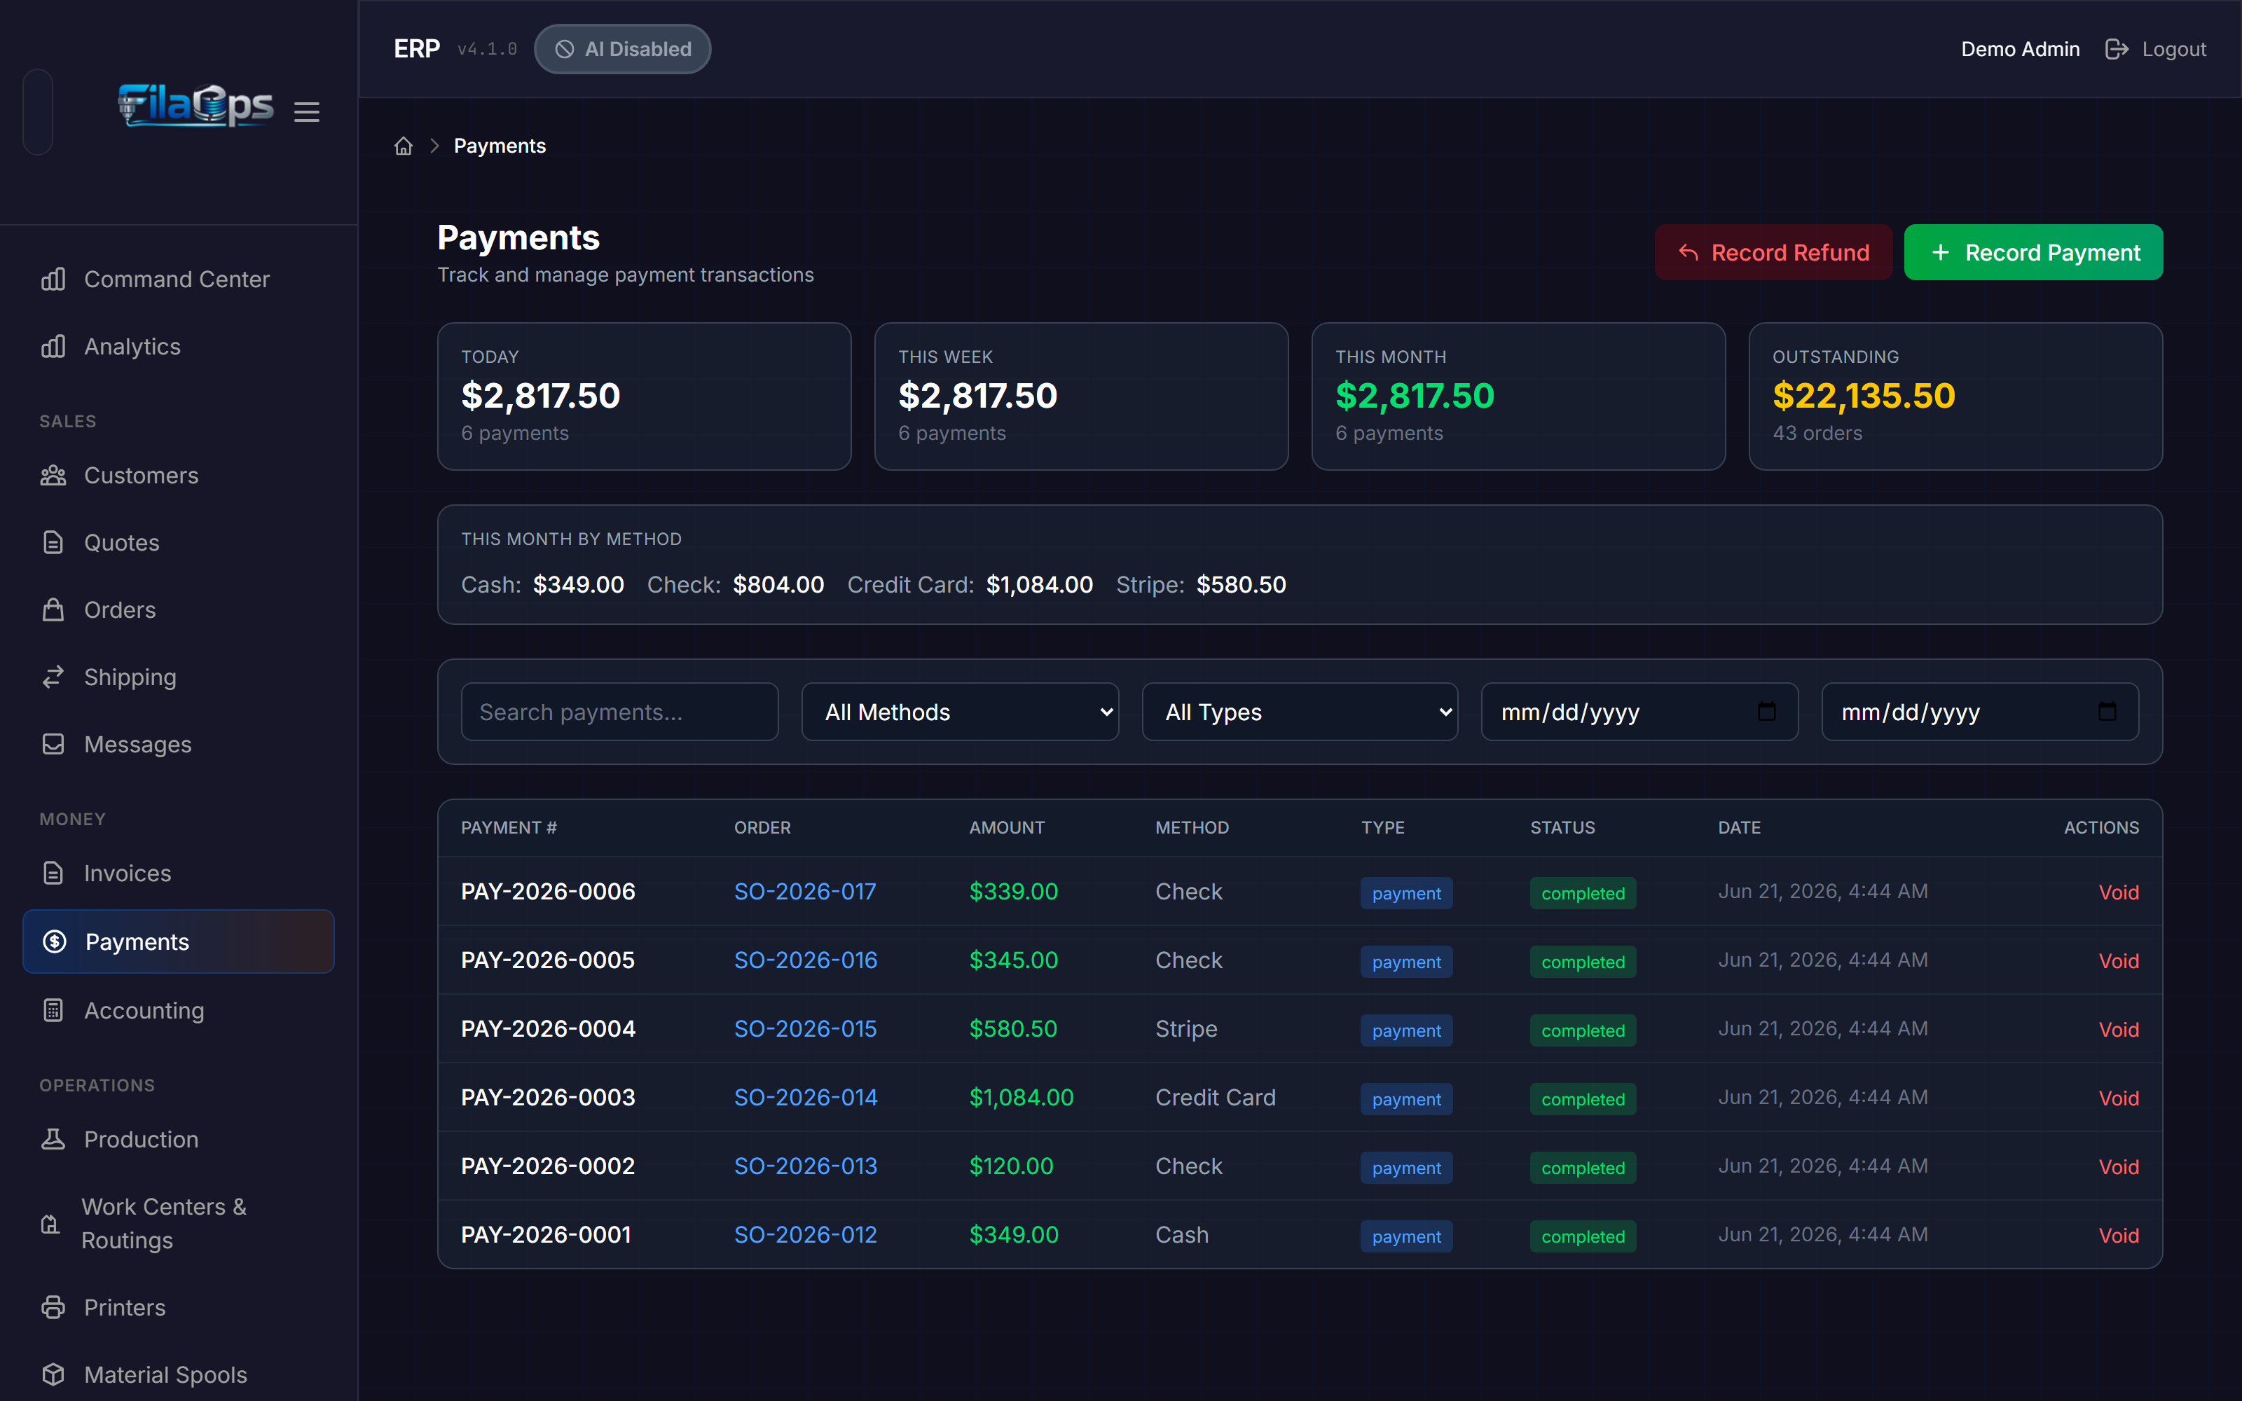Click the Payments dollar icon in the sidebar
The image size is (2242, 1401).
55,941
